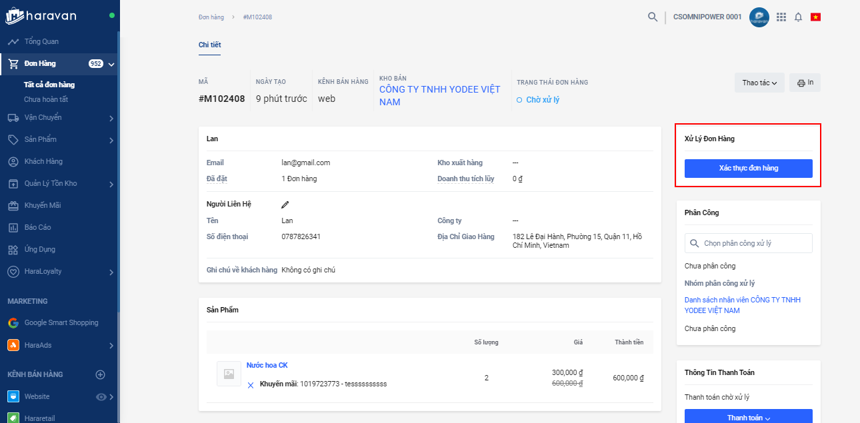Click the Chọn phân công xử lý field
Image resolution: width=860 pixels, height=423 pixels.
pyautogui.click(x=748, y=243)
